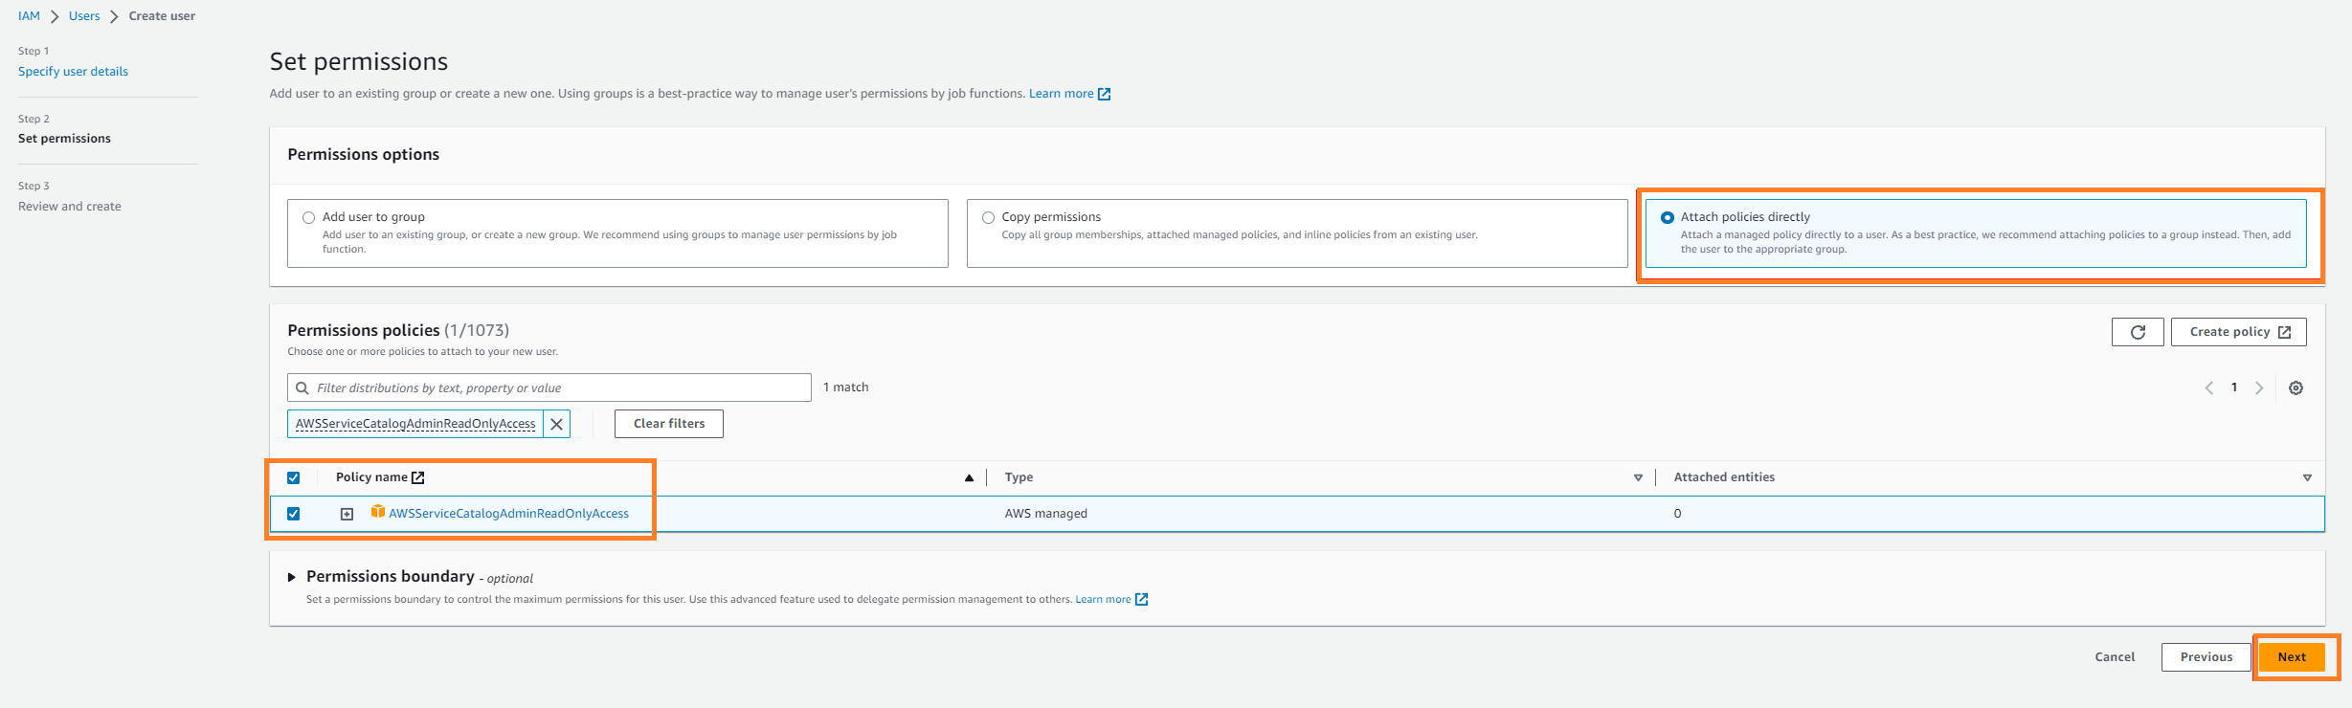
Task: Click breadcrumb chevron between IAM and Users
Action: 55,16
